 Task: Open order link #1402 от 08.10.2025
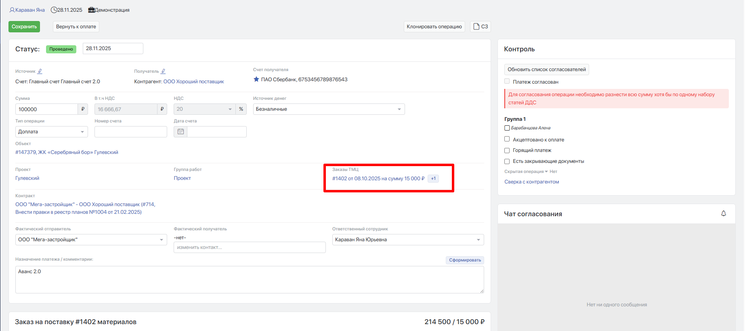[x=378, y=178]
